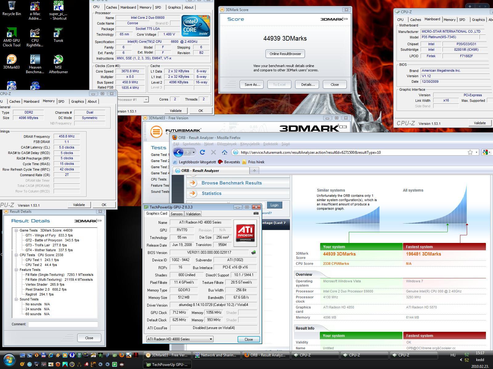Go to Firefox home page icon

click(224, 152)
